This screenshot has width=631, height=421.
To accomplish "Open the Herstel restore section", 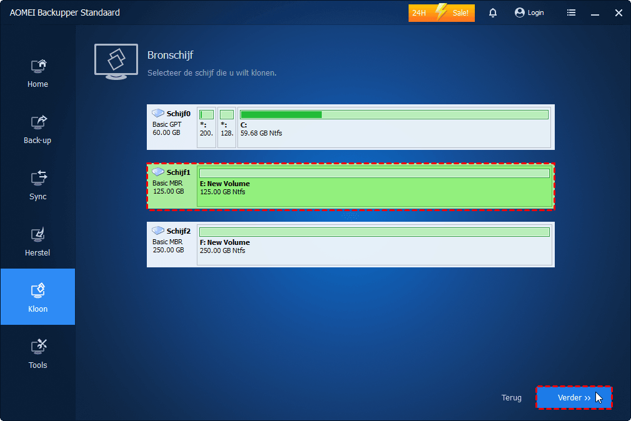I will 38,242.
